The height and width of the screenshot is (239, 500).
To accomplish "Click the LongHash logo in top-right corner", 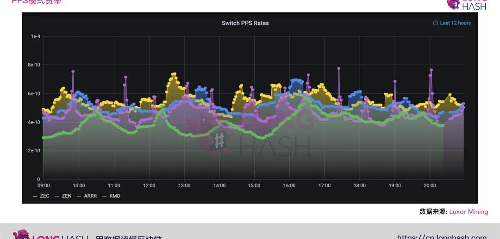I will coord(467,5).
